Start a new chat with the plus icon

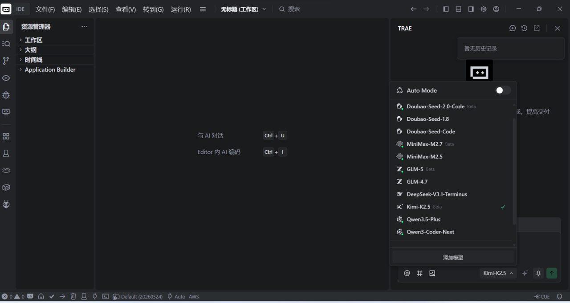pos(513,28)
